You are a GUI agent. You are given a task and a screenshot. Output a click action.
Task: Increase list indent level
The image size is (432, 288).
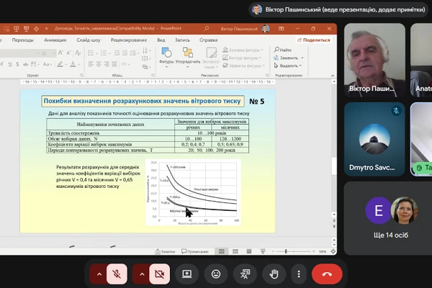coord(125,53)
